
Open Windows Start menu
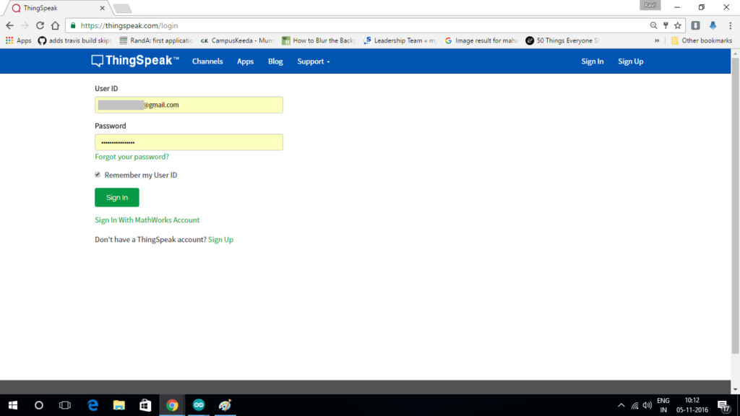pyautogui.click(x=13, y=405)
